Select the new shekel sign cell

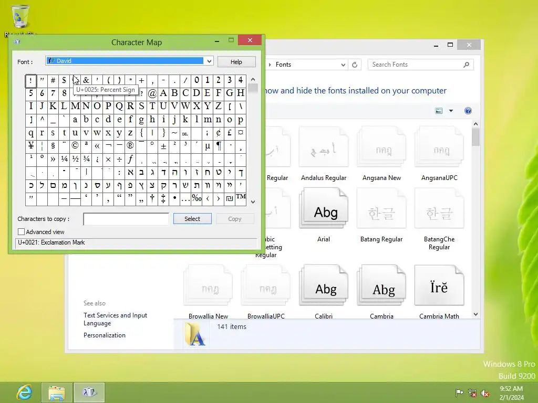coord(230,198)
